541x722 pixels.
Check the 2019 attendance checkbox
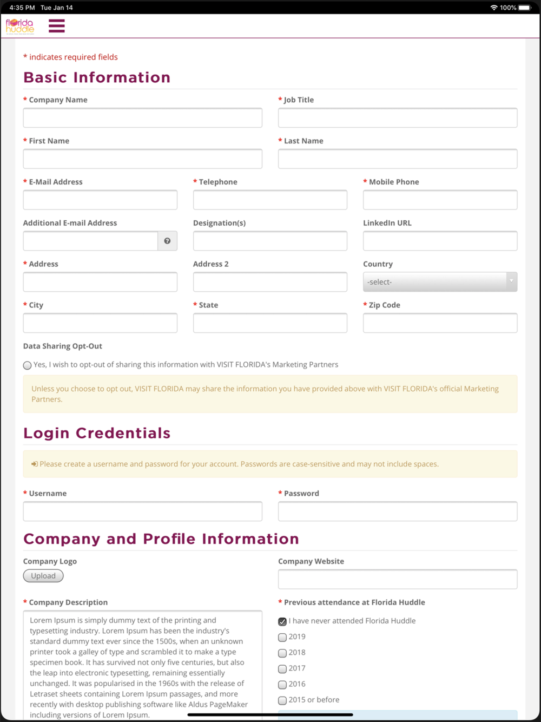pos(282,637)
